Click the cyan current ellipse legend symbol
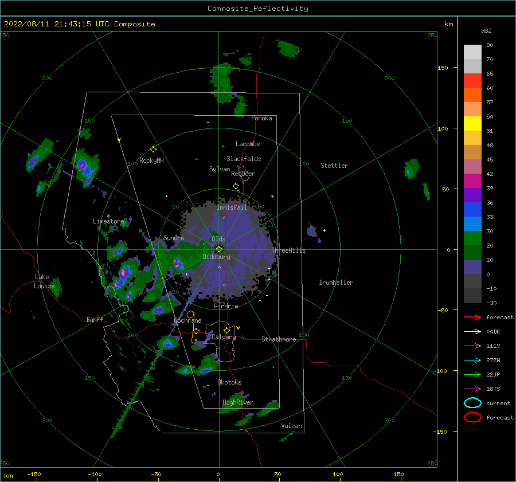Image resolution: width=516 pixels, height=482 pixels. pos(472,403)
